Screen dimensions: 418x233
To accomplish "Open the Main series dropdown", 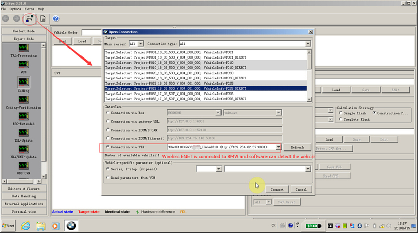I will tap(141, 44).
